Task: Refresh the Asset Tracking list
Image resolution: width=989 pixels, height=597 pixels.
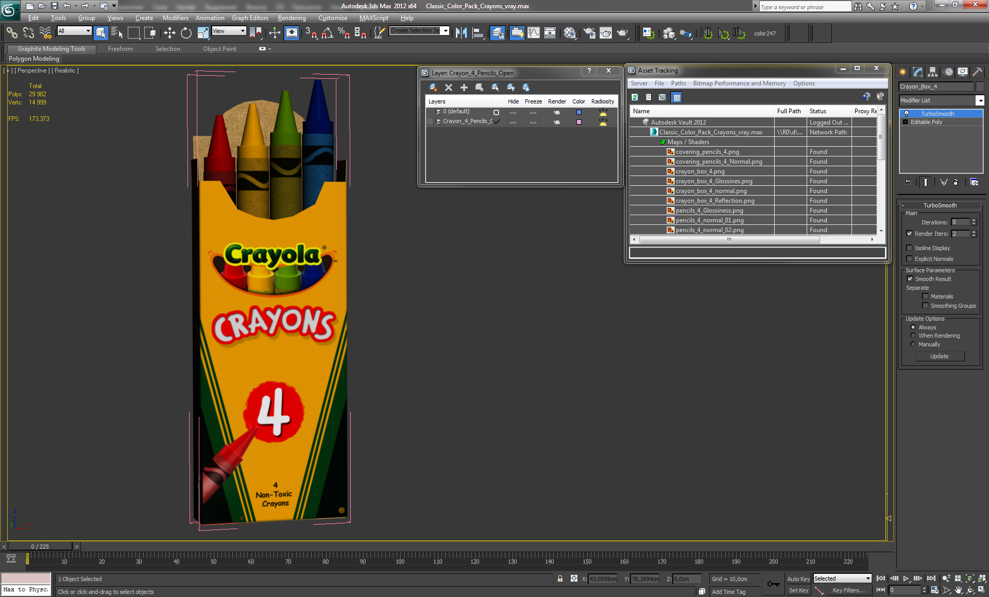Action: (x=635, y=97)
